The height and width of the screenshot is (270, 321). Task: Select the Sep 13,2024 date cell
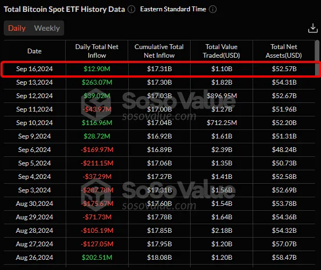34,82
